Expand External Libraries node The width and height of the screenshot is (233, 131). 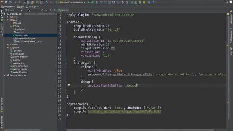[5, 75]
